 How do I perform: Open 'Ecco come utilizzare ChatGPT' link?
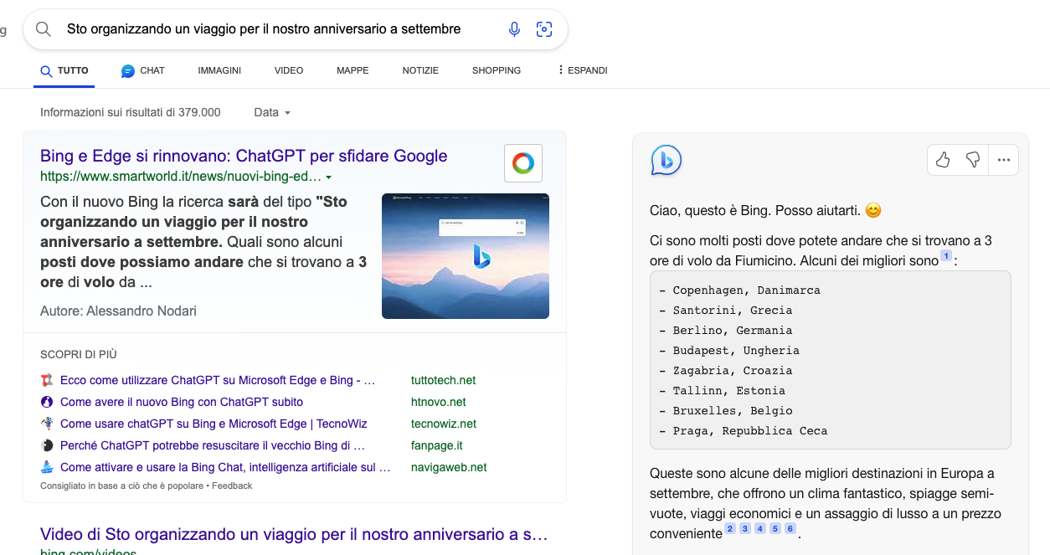click(x=218, y=380)
